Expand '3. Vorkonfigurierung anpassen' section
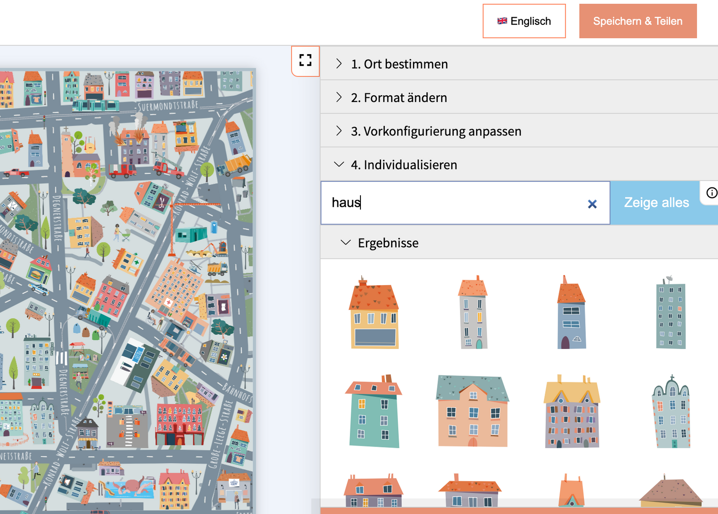Screen dimensions: 718x514 (436, 131)
